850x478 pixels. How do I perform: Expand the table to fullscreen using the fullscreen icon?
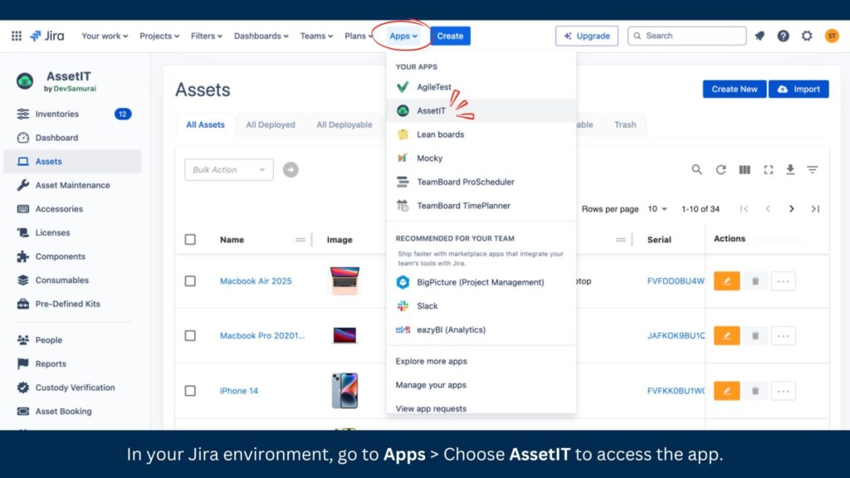(x=768, y=169)
